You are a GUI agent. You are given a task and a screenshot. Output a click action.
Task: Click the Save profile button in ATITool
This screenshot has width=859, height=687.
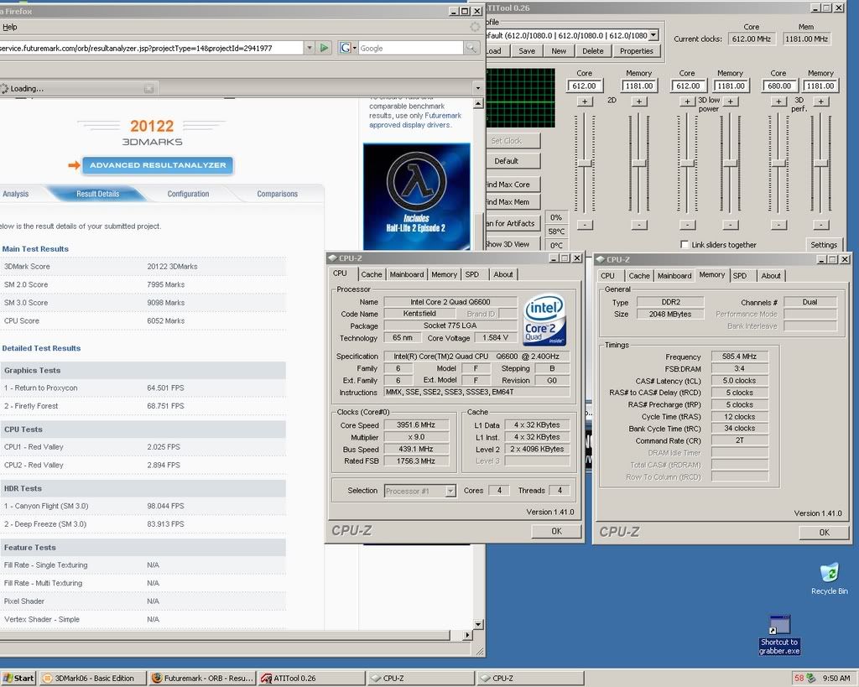pyautogui.click(x=527, y=51)
